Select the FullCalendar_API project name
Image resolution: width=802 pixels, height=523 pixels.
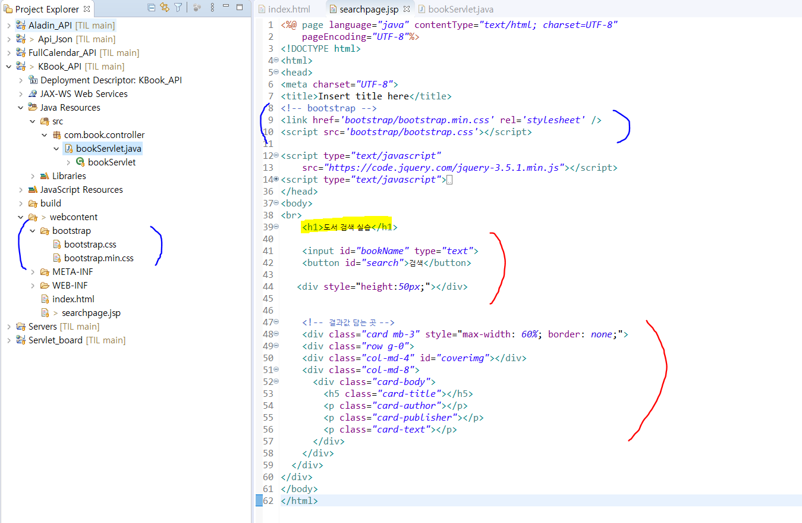[62, 53]
